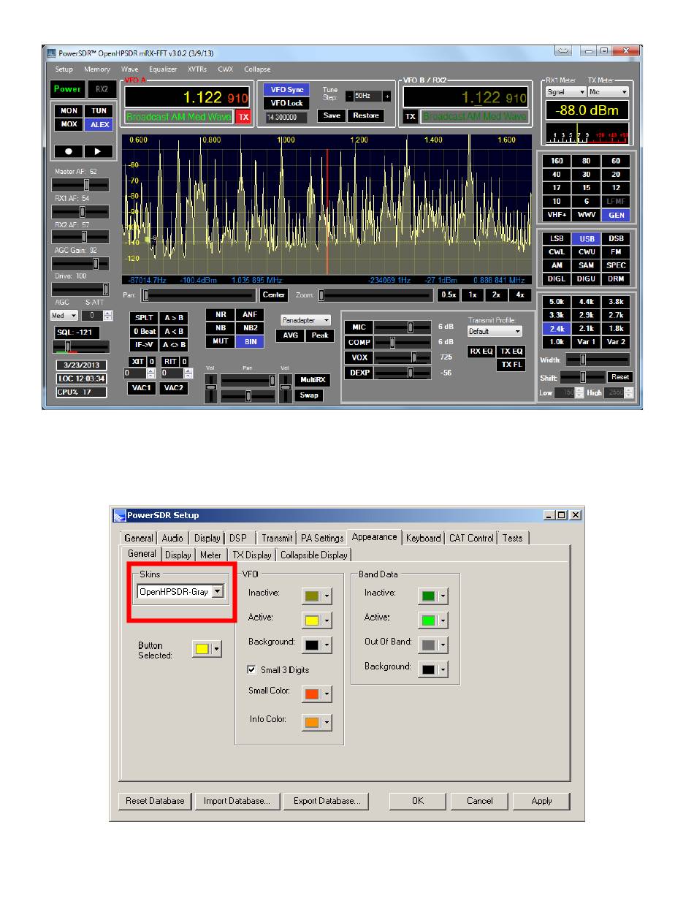The image size is (694, 912).
Task: Click the Reset Database button
Action: (x=155, y=801)
